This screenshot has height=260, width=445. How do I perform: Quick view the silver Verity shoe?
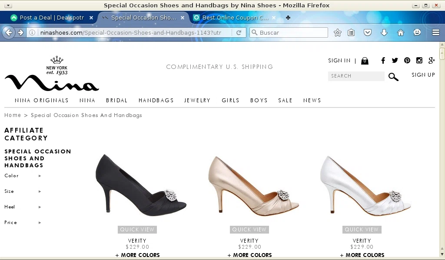click(x=362, y=229)
